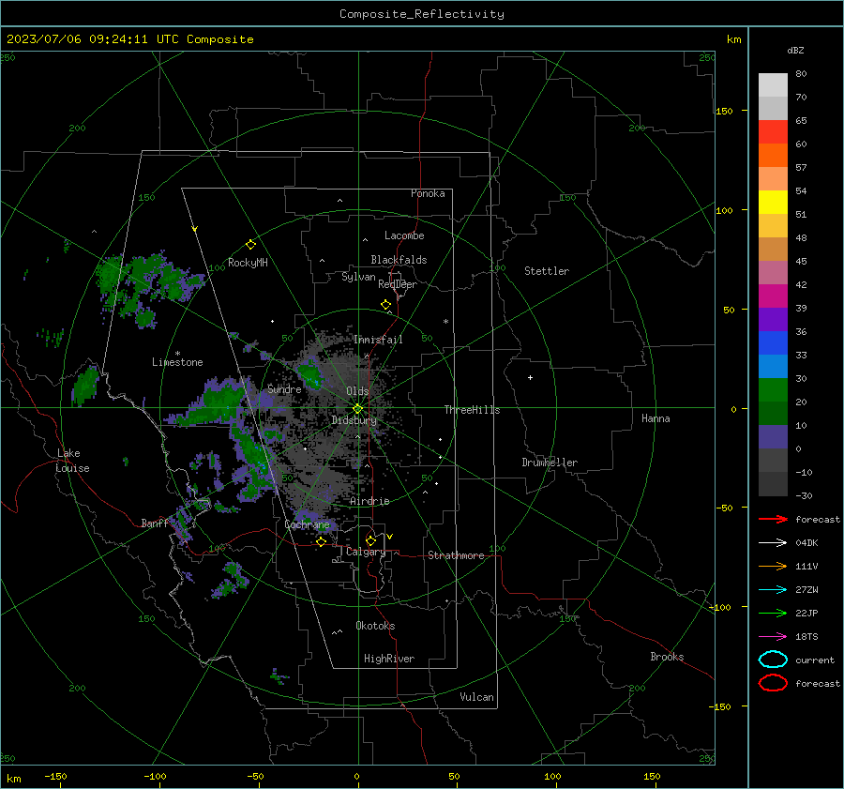Click the yellow V marker right of Calgary diamond
844x789 pixels.
point(390,537)
